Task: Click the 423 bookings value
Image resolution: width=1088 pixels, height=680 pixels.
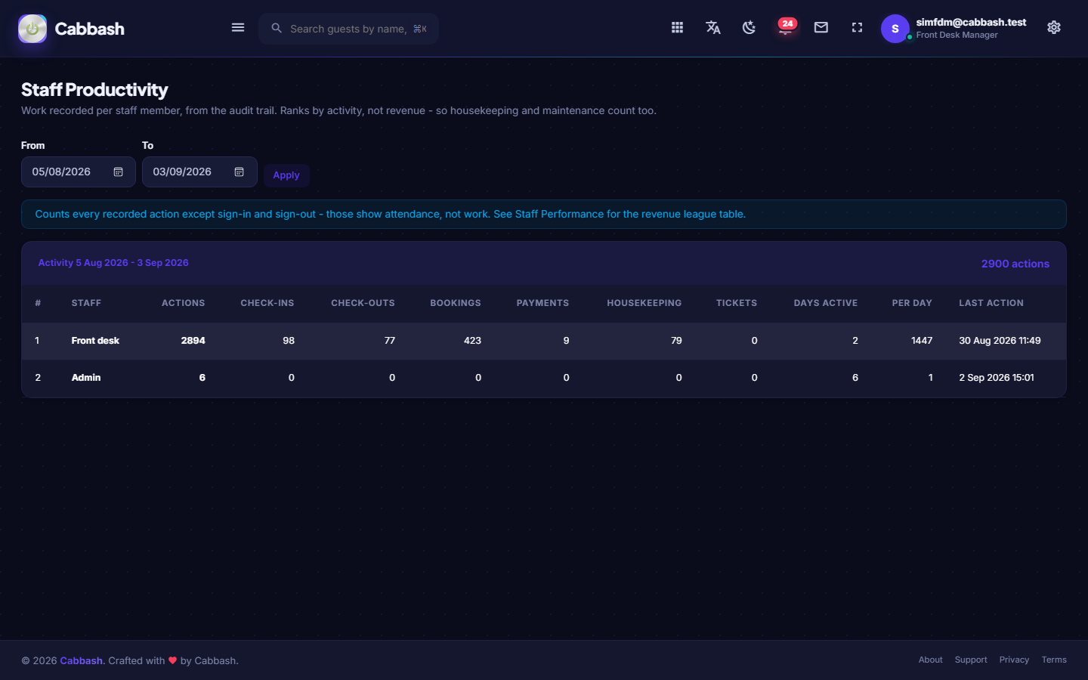Action: pos(472,341)
